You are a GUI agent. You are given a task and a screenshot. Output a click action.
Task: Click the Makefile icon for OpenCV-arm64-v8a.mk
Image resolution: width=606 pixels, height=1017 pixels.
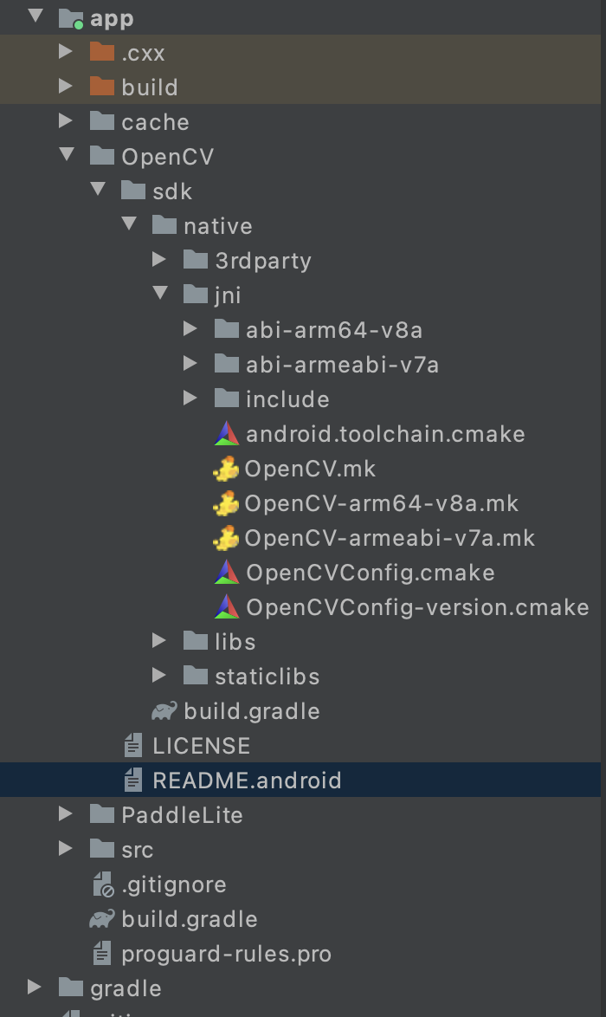(x=227, y=503)
